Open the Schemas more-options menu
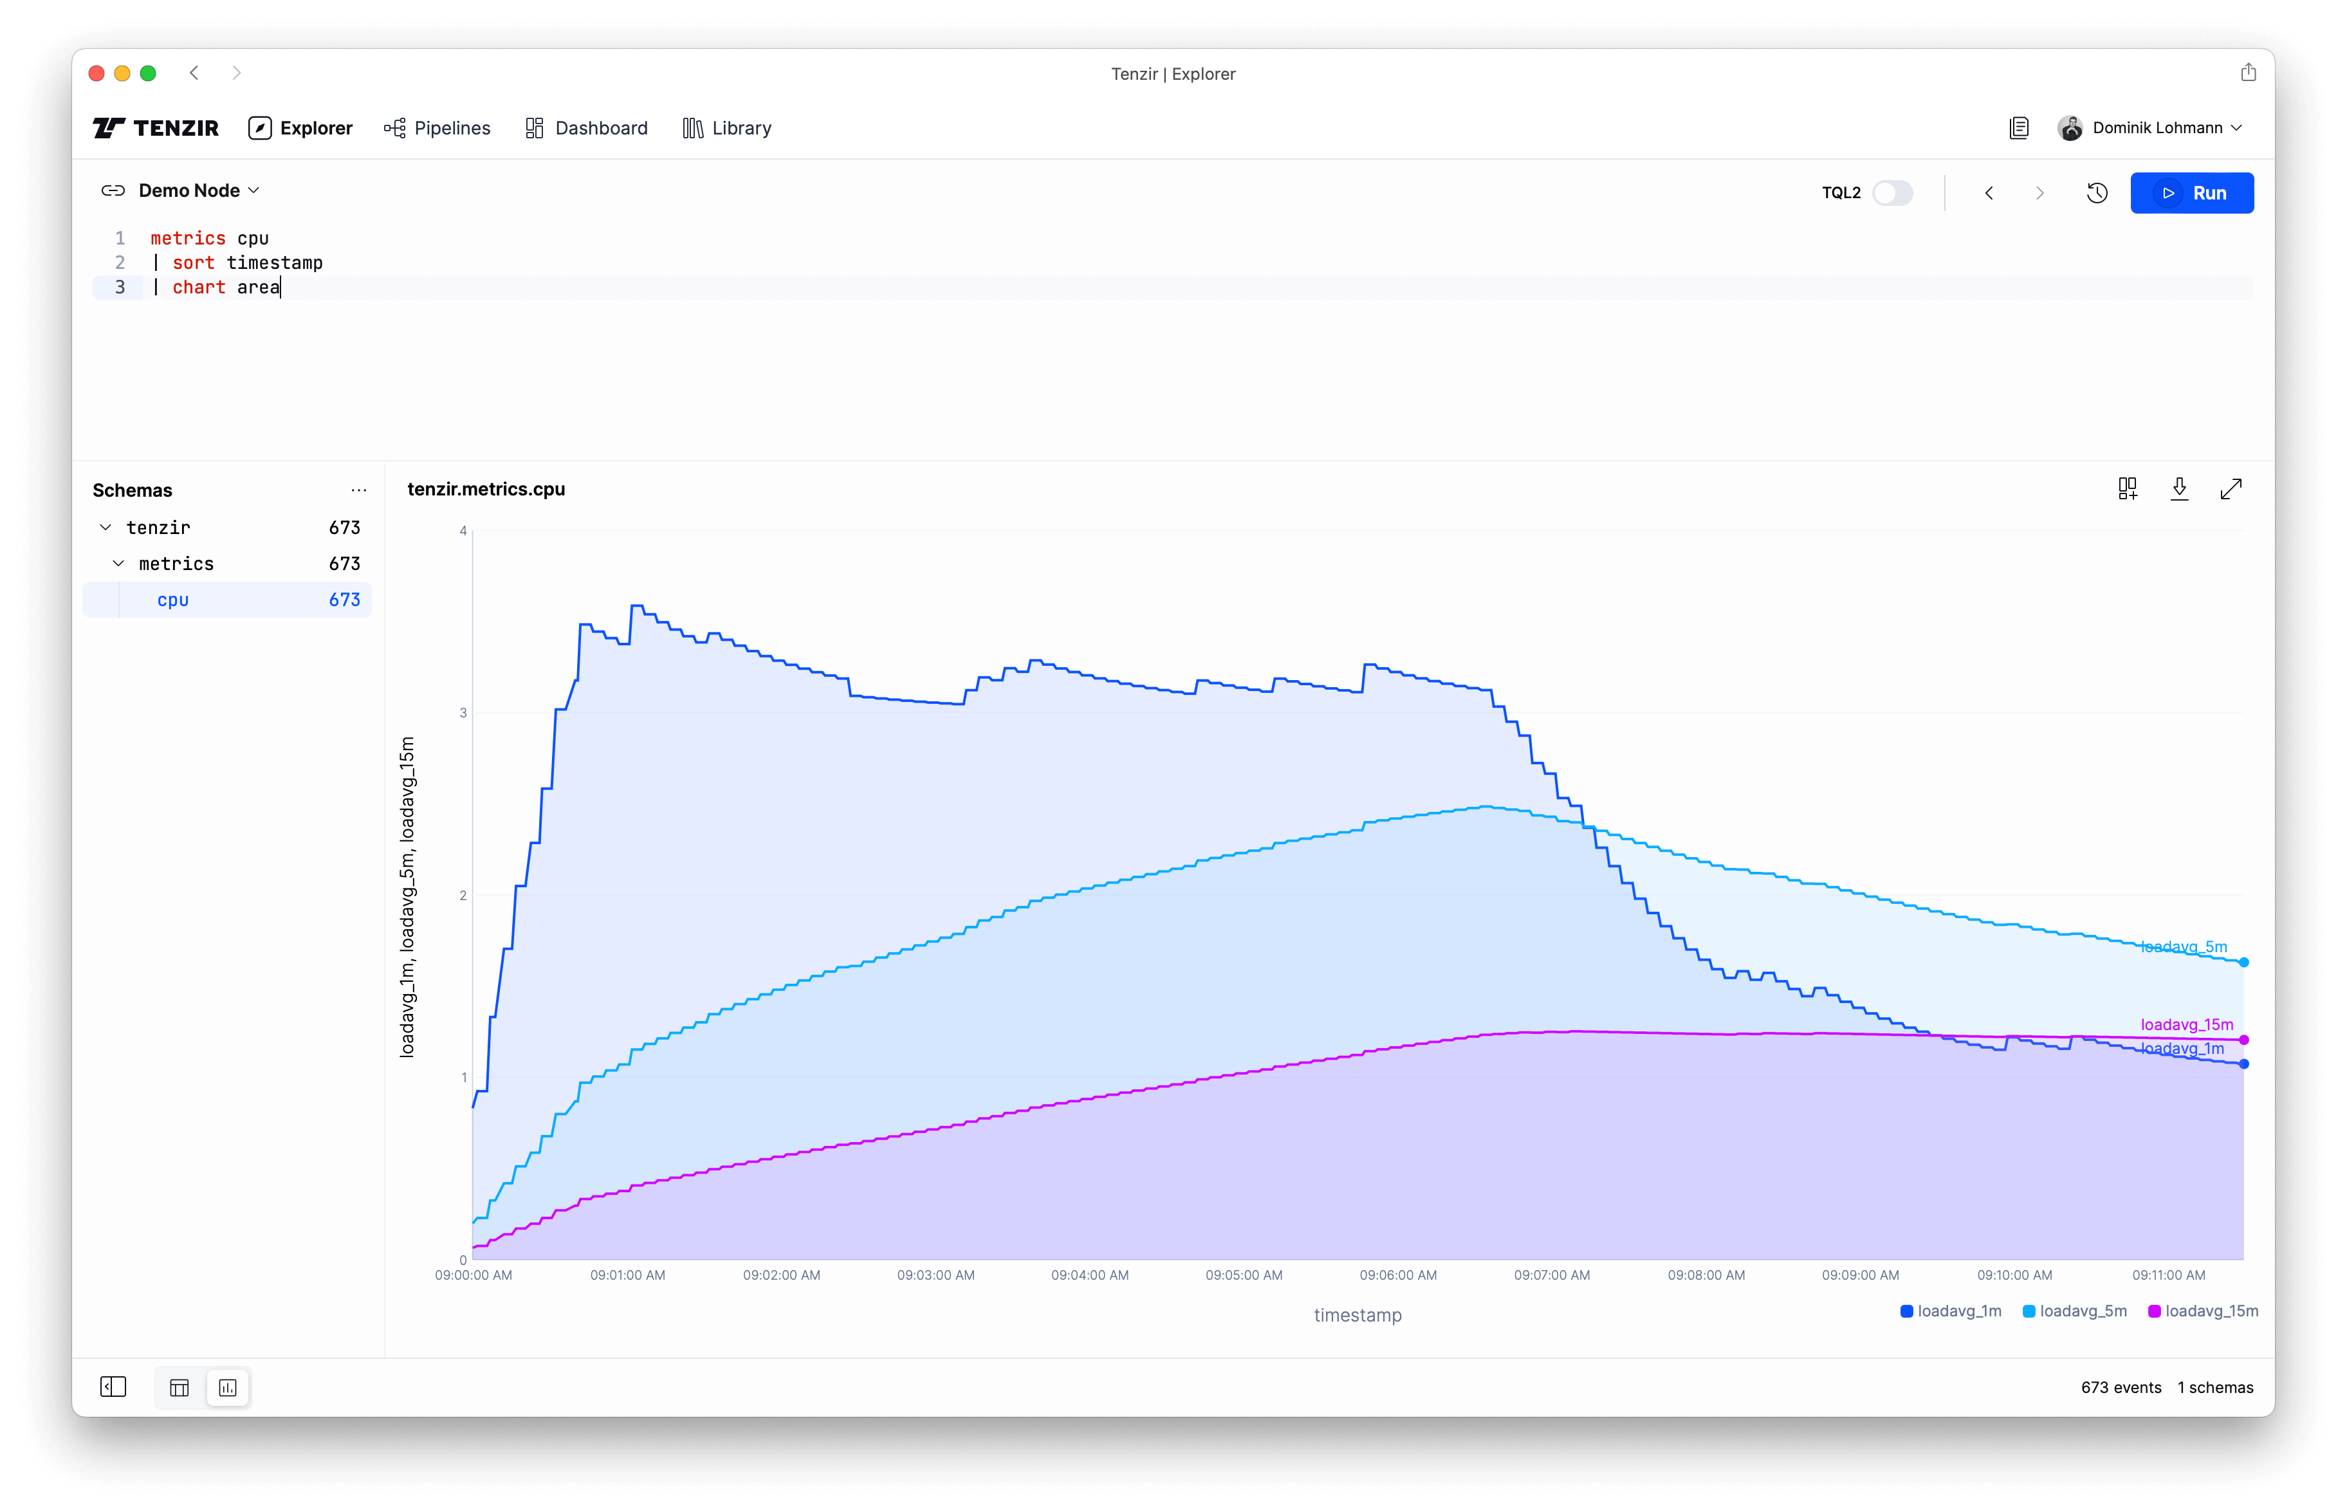The height and width of the screenshot is (1512, 2347). click(358, 490)
